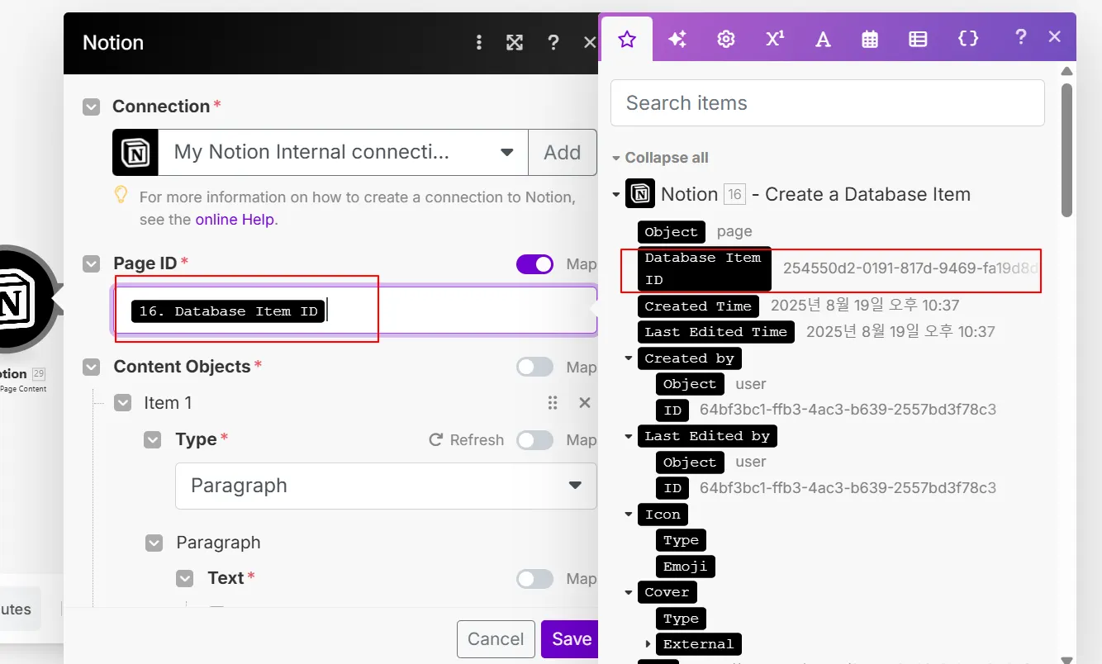Select the Last Edited by pill

click(707, 436)
